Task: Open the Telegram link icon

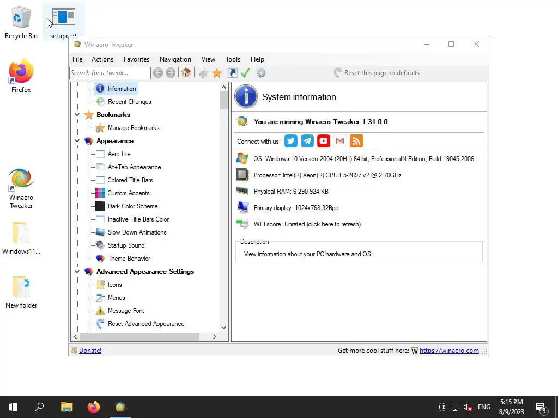Action: tap(307, 141)
